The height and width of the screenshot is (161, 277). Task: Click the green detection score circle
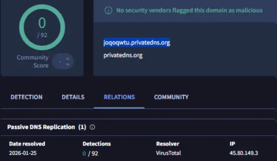[x=42, y=27]
